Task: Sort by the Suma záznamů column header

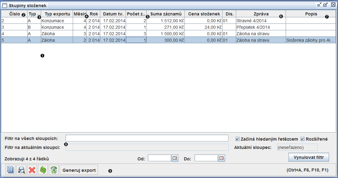Action: click(166, 14)
